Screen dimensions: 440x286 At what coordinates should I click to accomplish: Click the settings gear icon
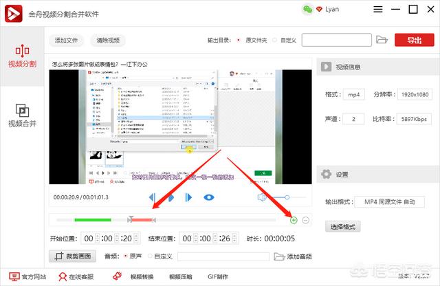[326, 175]
